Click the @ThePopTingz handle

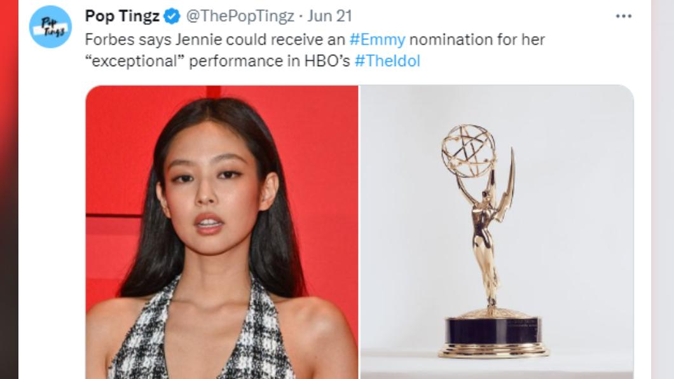(x=239, y=16)
